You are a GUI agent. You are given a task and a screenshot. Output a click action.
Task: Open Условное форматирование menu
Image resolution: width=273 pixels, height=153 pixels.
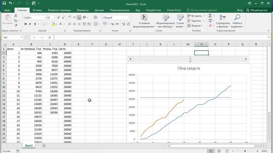144,21
